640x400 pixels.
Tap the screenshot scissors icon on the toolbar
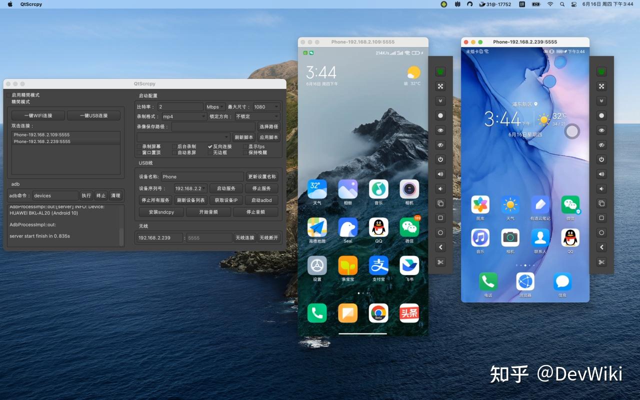pos(440,261)
